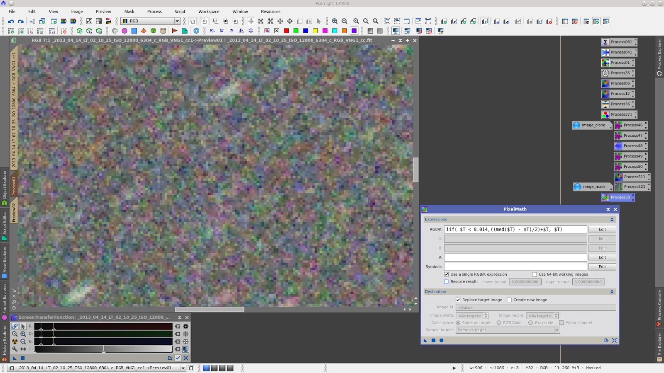Toggle Alpha channel checkbox

[x=561, y=323]
